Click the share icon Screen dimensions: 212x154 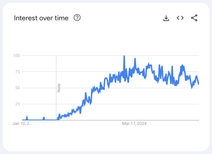[x=194, y=18]
